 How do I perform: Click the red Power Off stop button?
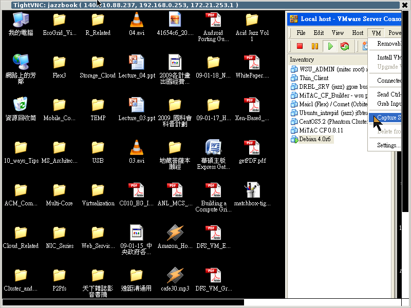tap(300, 46)
